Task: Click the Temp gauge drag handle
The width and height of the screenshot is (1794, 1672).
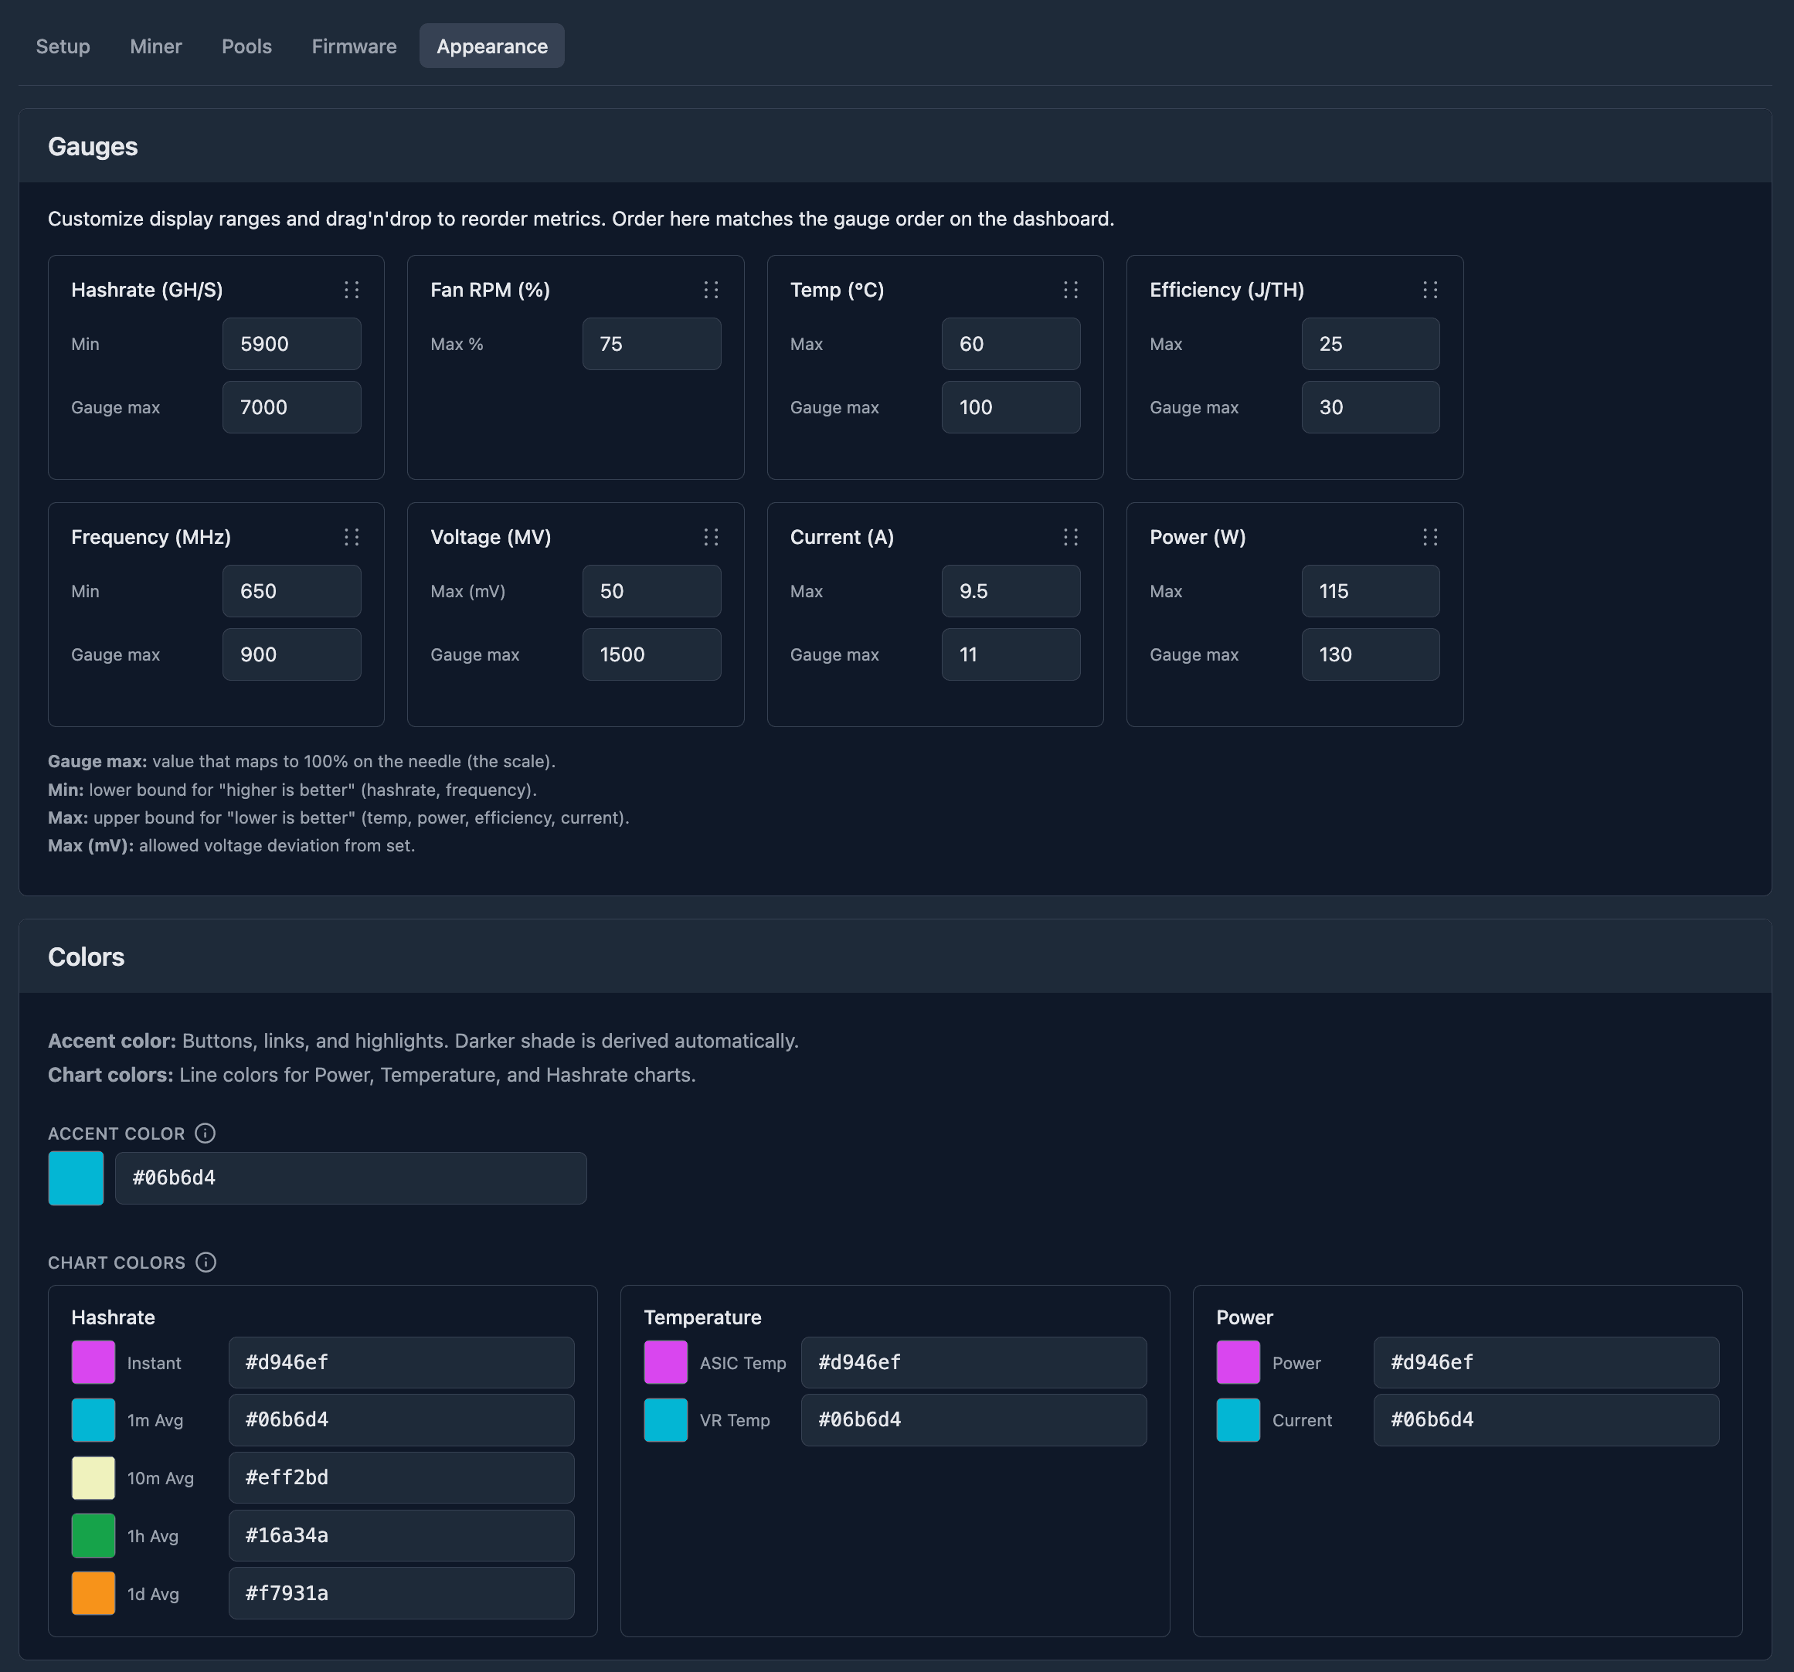Action: [1070, 290]
